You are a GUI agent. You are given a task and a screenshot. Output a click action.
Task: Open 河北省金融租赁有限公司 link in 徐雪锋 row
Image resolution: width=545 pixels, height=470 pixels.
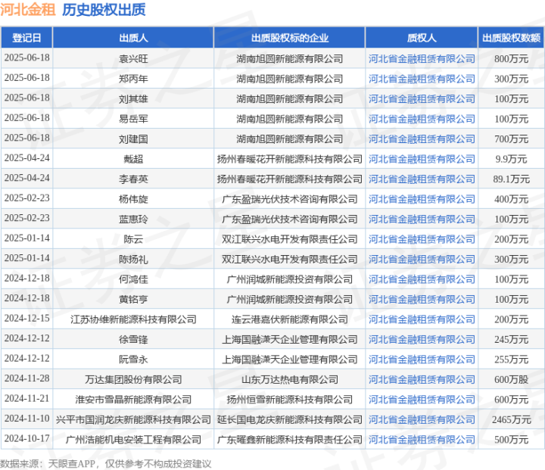point(422,340)
